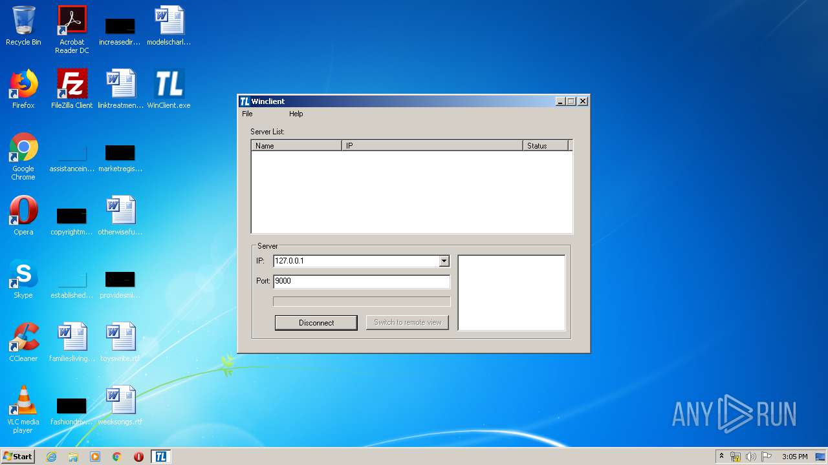The width and height of the screenshot is (828, 465).
Task: Expand the IP address dropdown
Action: pyautogui.click(x=444, y=261)
